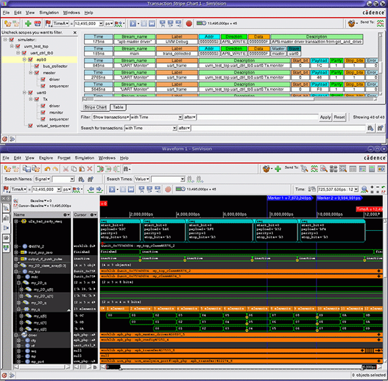This screenshot has height=381, width=388.
Task: Switch to the Table tab
Action: click(118, 107)
